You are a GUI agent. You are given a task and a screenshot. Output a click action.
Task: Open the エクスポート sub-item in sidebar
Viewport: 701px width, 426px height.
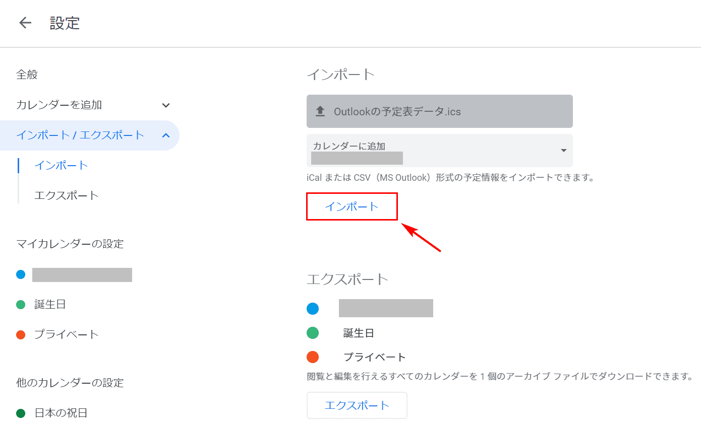coord(67,195)
